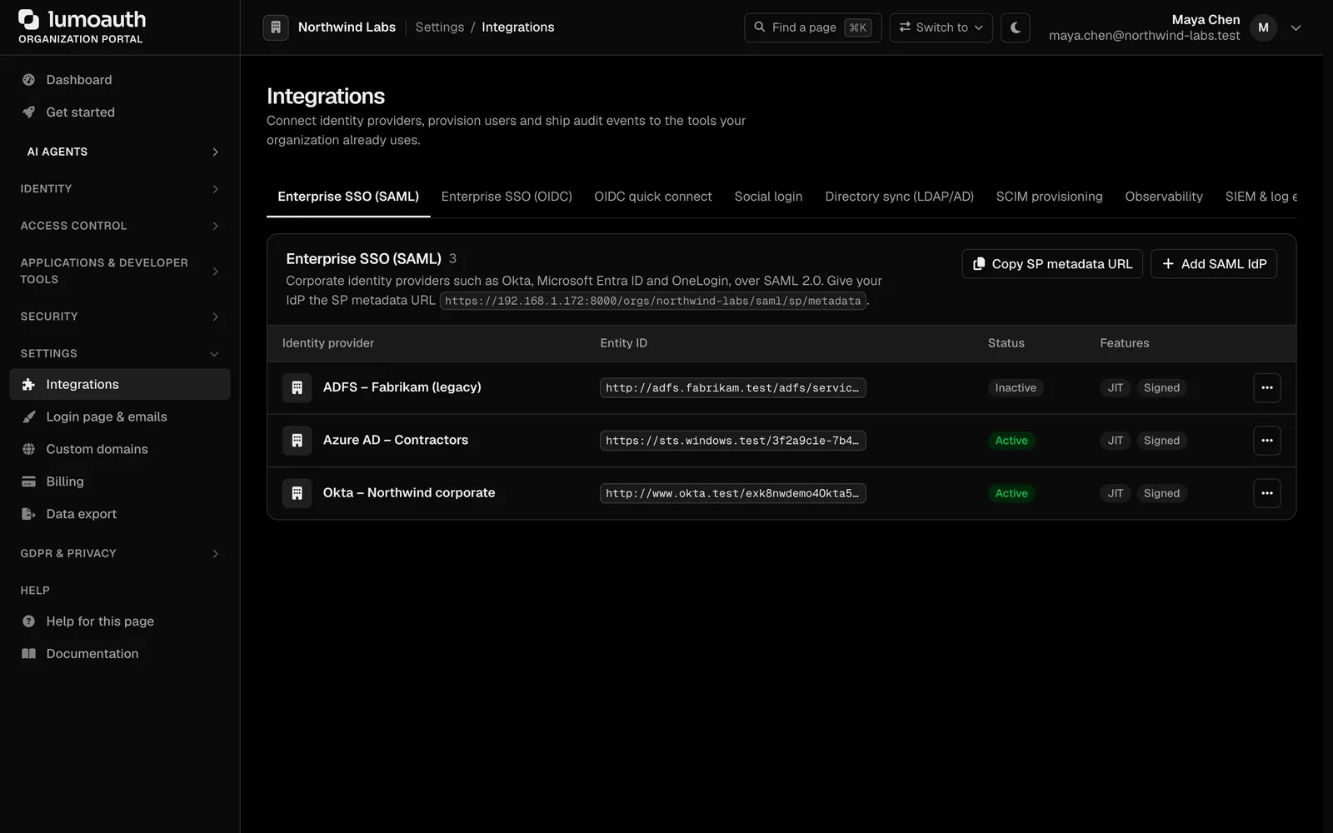Viewport: 1333px width, 833px height.
Task: Click the Settings breadcrumb link
Action: 440,27
